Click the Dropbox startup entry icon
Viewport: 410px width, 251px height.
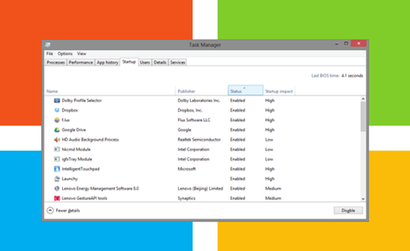[x=57, y=110]
